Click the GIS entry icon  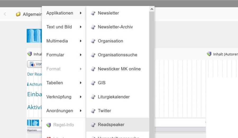[x=93, y=83]
